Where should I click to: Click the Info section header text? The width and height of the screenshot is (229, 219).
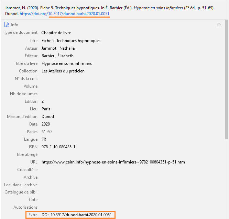[14, 25]
